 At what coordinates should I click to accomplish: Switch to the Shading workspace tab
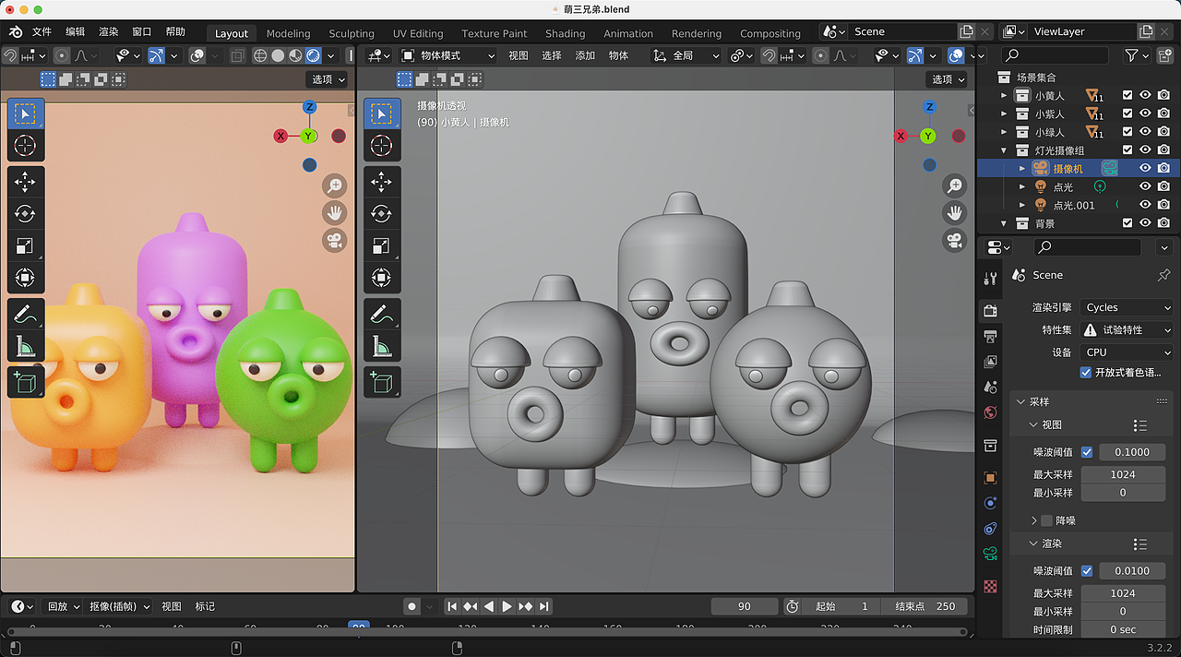tap(565, 33)
